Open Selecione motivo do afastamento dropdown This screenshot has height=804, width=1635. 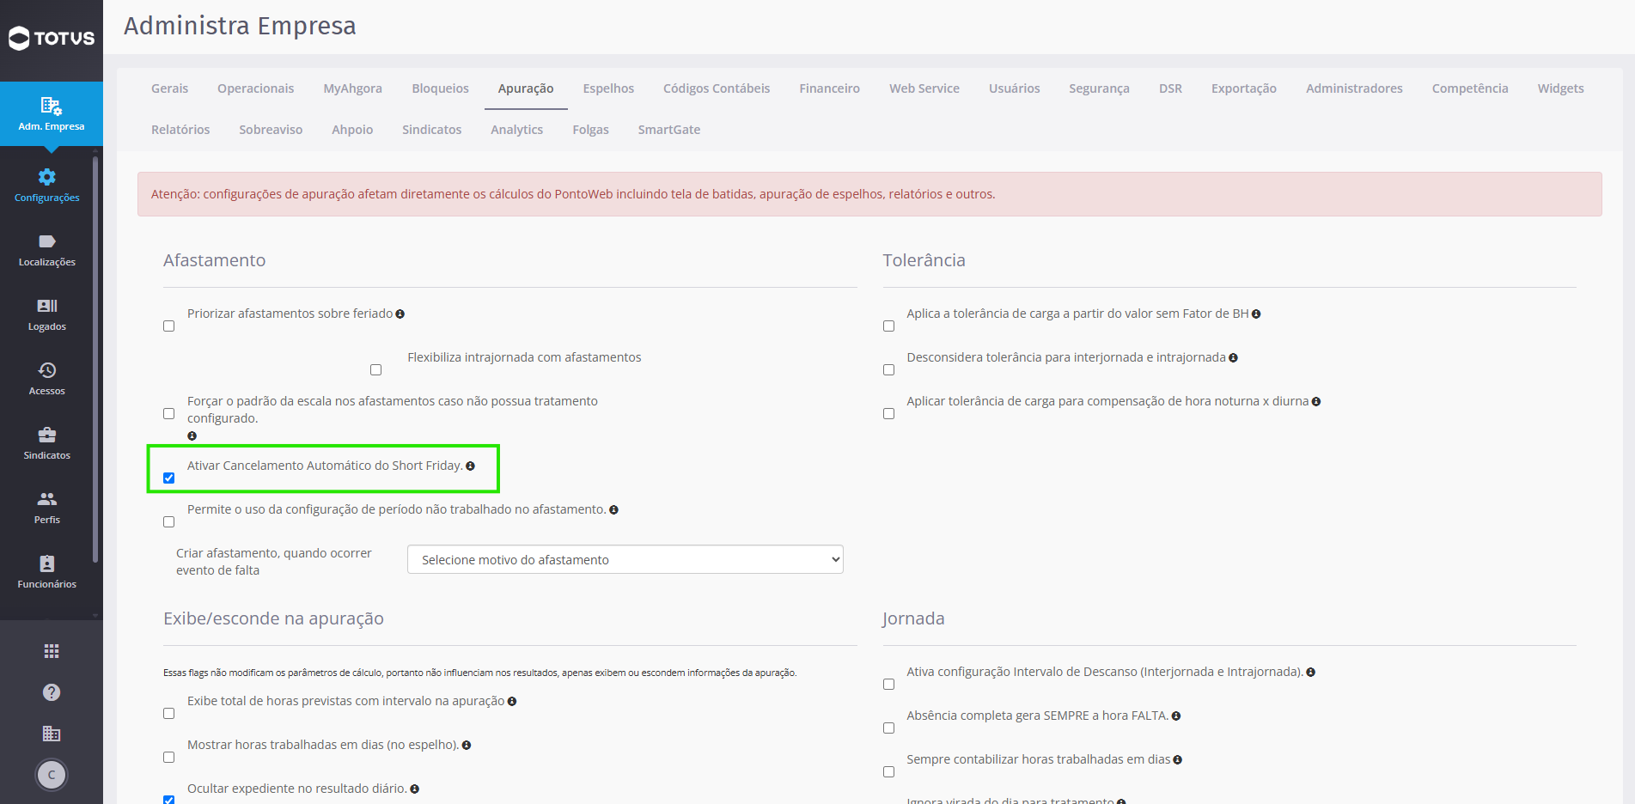click(625, 559)
